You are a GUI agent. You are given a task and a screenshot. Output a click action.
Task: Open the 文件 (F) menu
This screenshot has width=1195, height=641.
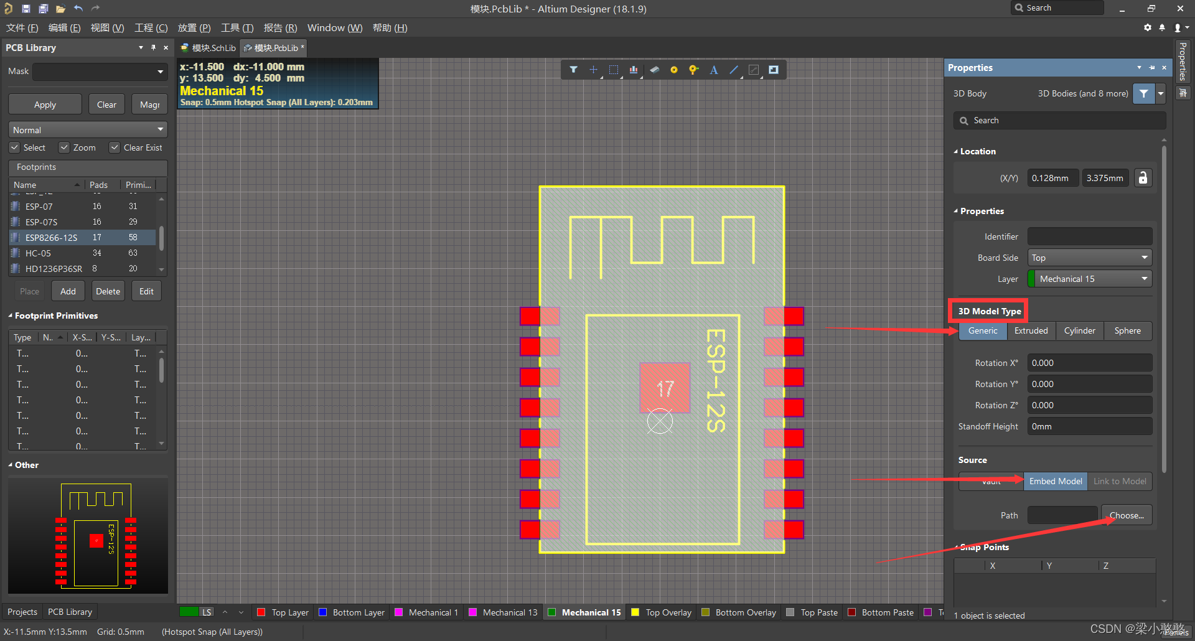(22, 27)
